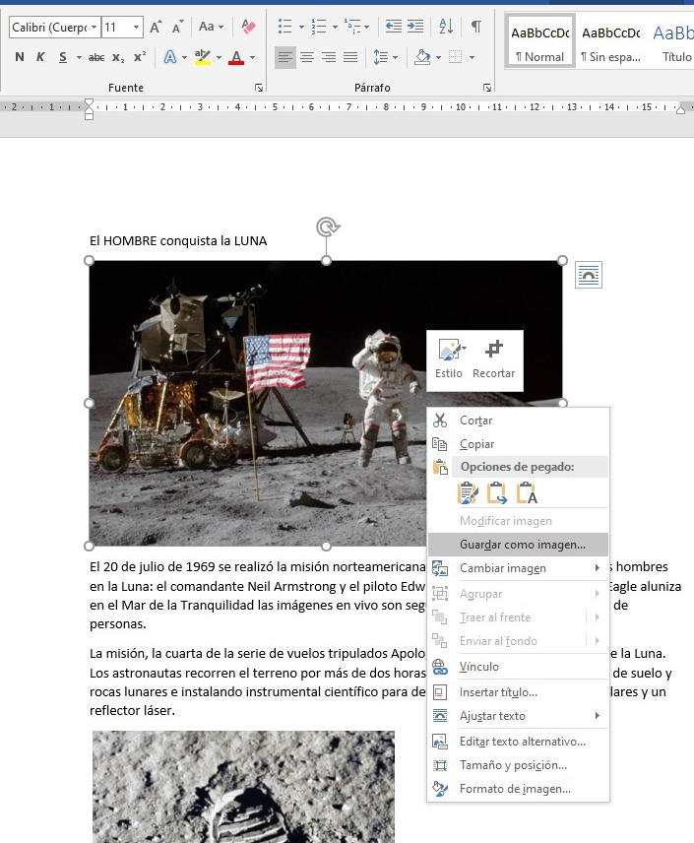Toggle italic formatting with the K button
This screenshot has width=694, height=843.
pyautogui.click(x=40, y=57)
